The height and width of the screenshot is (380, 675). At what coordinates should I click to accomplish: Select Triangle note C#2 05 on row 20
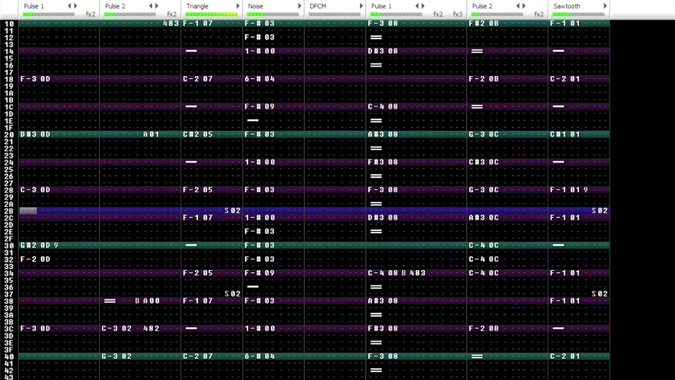[x=198, y=135]
